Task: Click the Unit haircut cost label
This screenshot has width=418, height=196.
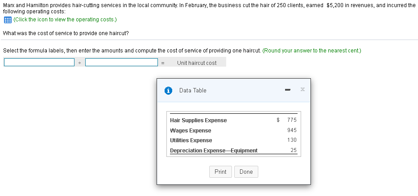Action: pyautogui.click(x=197, y=63)
